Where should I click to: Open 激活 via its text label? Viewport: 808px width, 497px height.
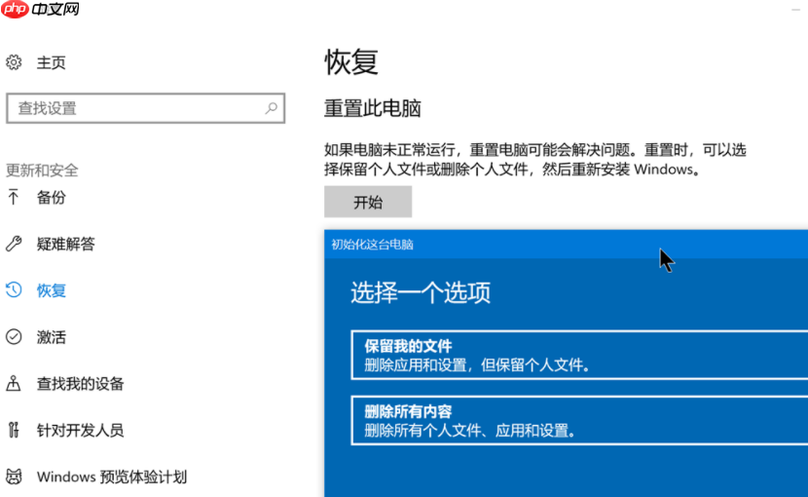click(x=52, y=337)
